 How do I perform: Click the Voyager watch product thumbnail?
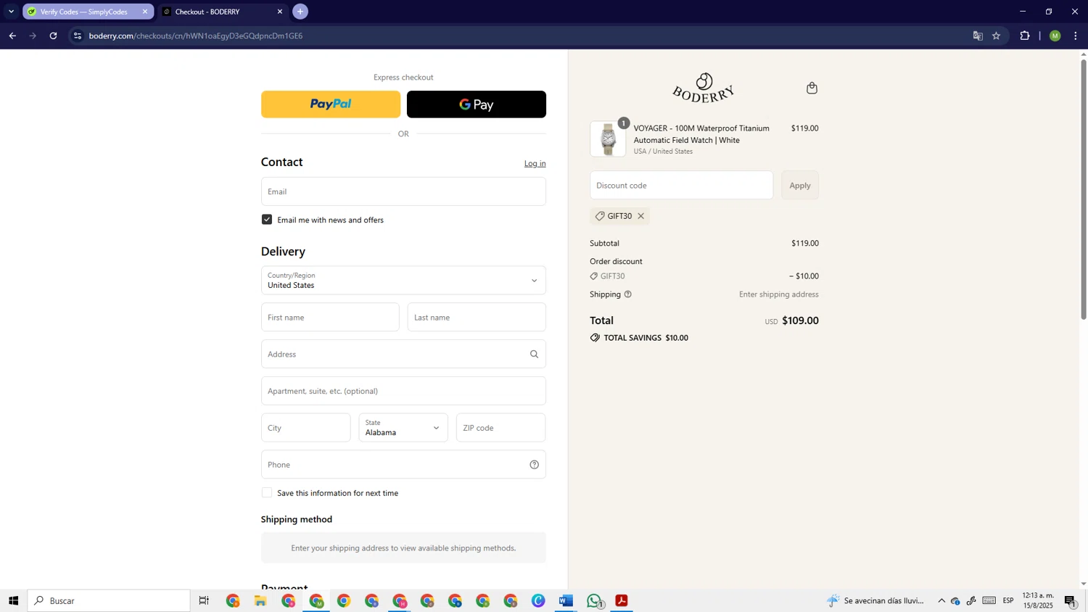(608, 139)
